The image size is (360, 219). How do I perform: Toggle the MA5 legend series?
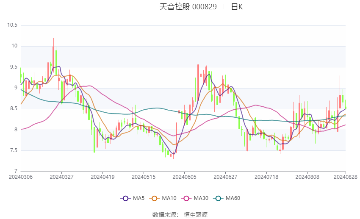(132, 198)
